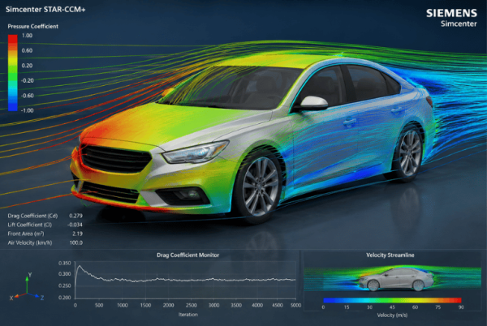This screenshot has width=487, height=326.
Task: Click the 0.350 y-axis label on drag plot
Action: [x=65, y=263]
